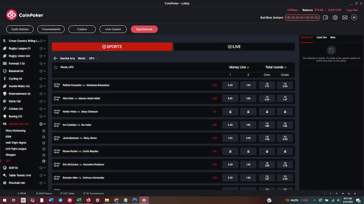Expand the Golf category chevron
The image size is (364, 204).
pos(45,168)
